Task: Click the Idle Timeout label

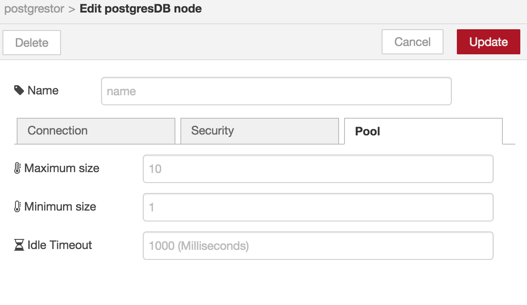Action: [60, 245]
